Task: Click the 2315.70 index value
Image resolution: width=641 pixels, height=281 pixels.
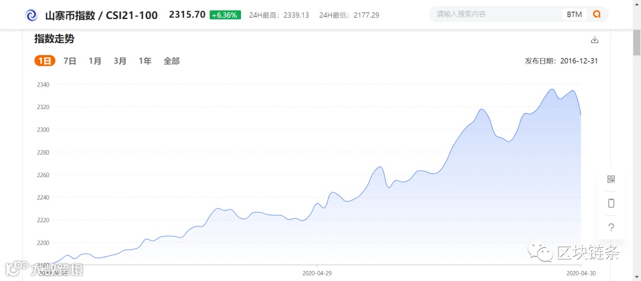Action: (x=187, y=15)
